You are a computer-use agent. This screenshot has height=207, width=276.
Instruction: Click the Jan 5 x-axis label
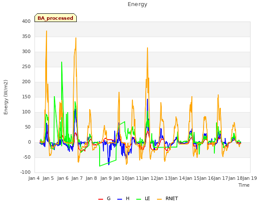point(48,178)
